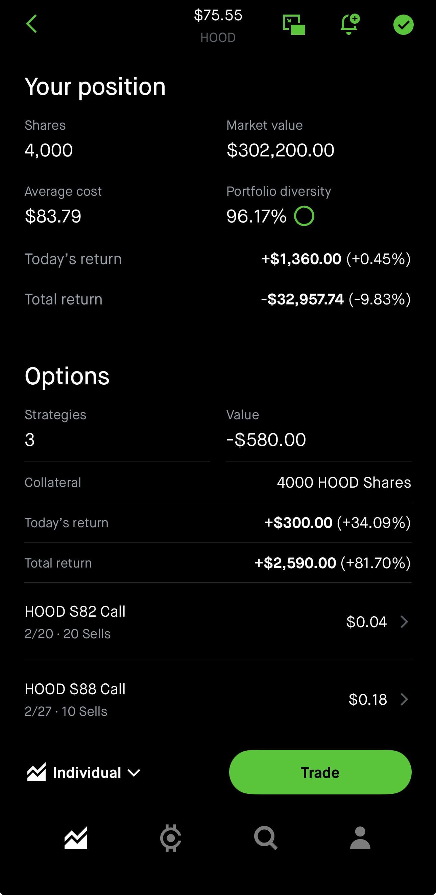436x895 pixels.
Task: Open the search magnifier tab
Action: pyautogui.click(x=265, y=838)
